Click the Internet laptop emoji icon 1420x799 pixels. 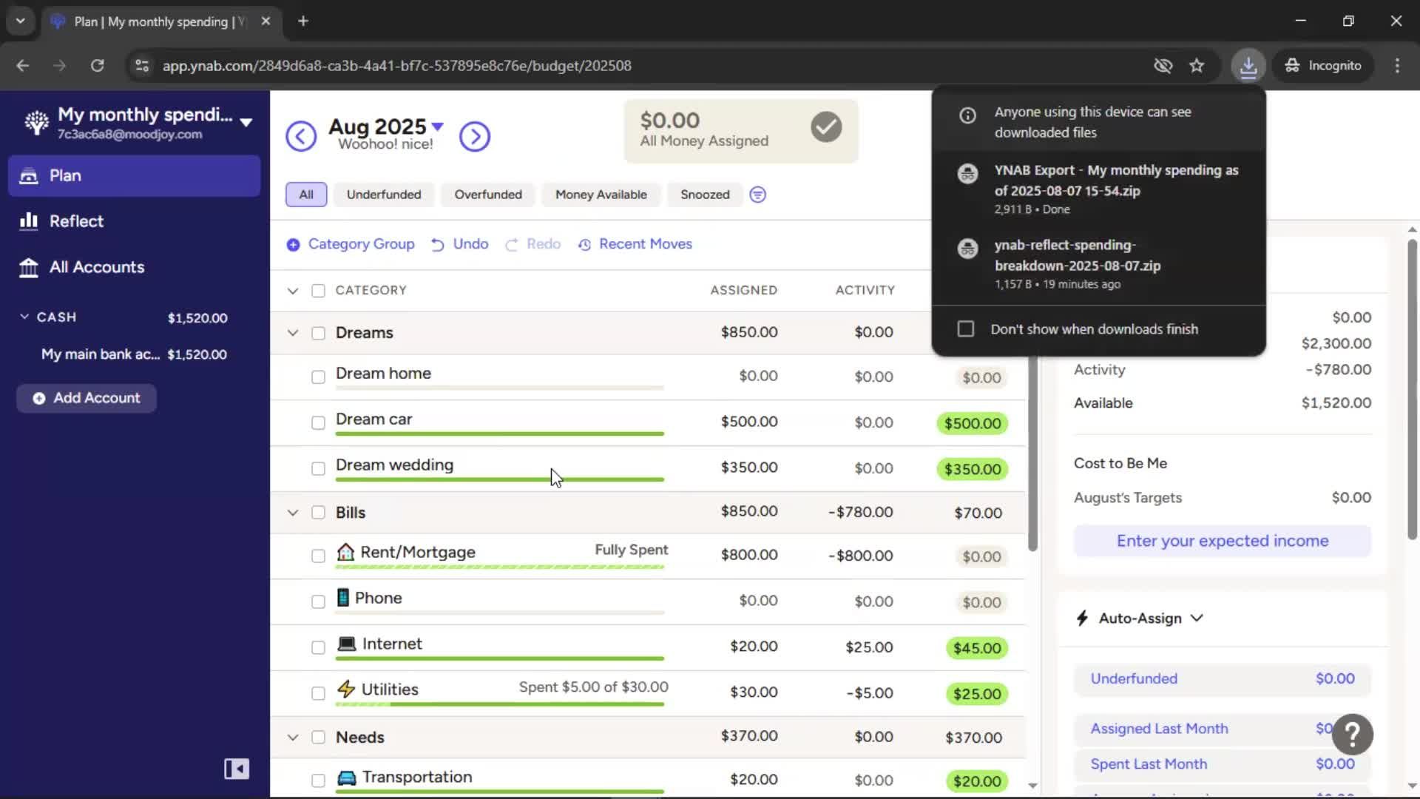346,644
